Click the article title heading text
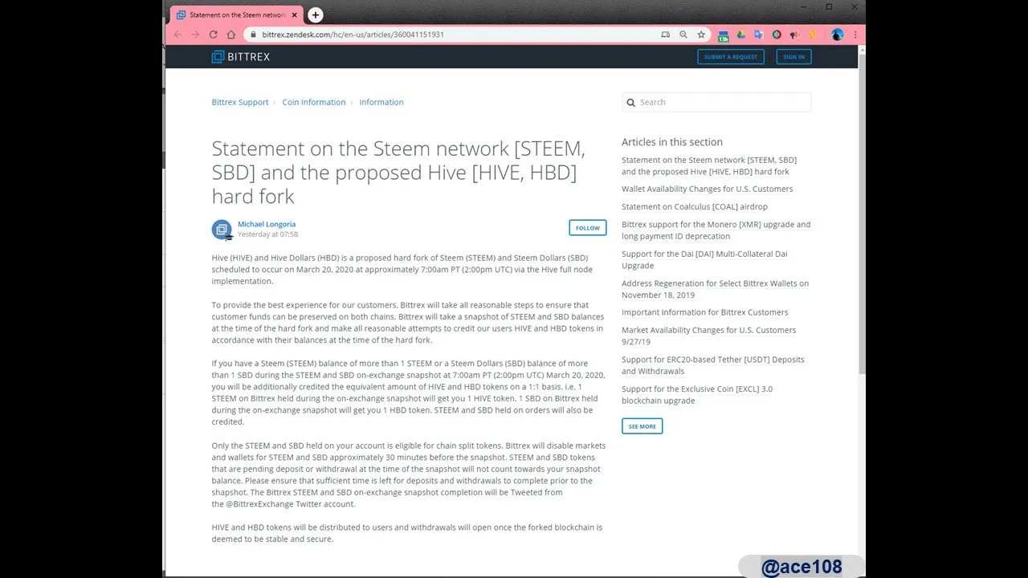 pyautogui.click(x=398, y=173)
